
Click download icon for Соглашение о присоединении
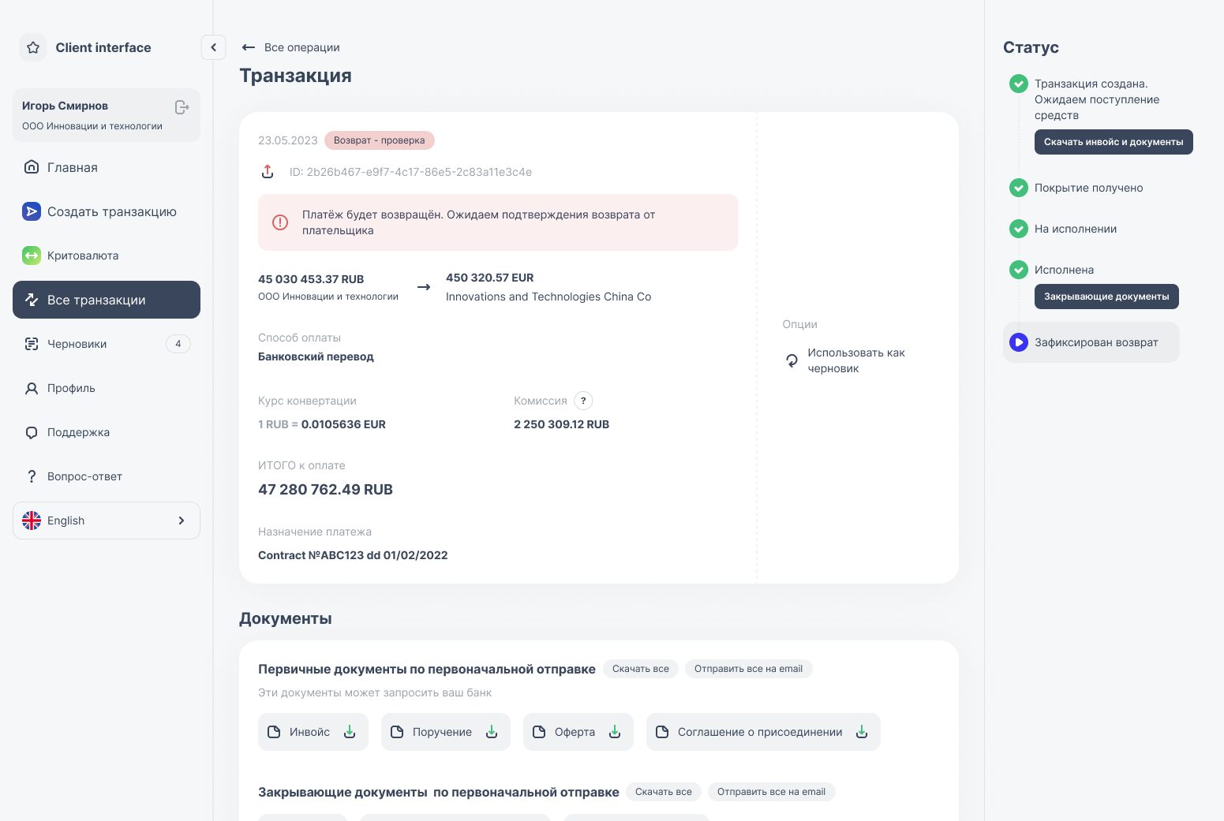pos(862,732)
